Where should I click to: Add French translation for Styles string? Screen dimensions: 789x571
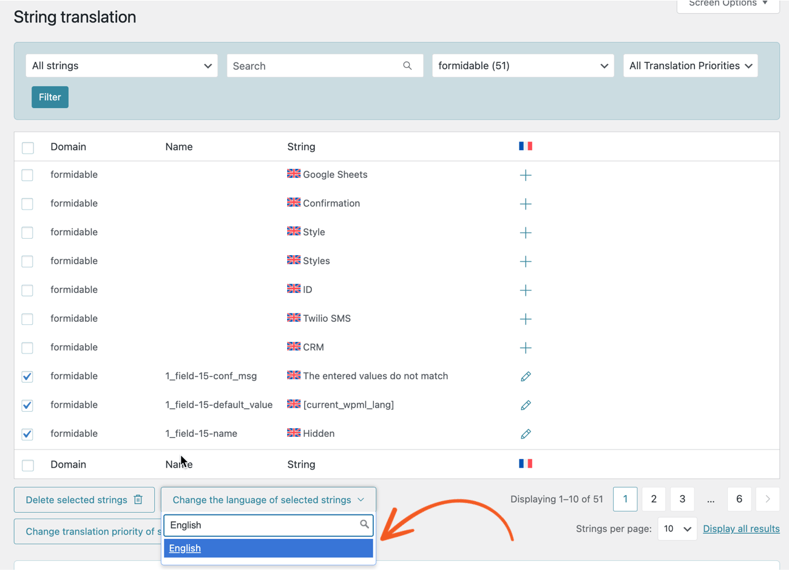click(x=526, y=261)
